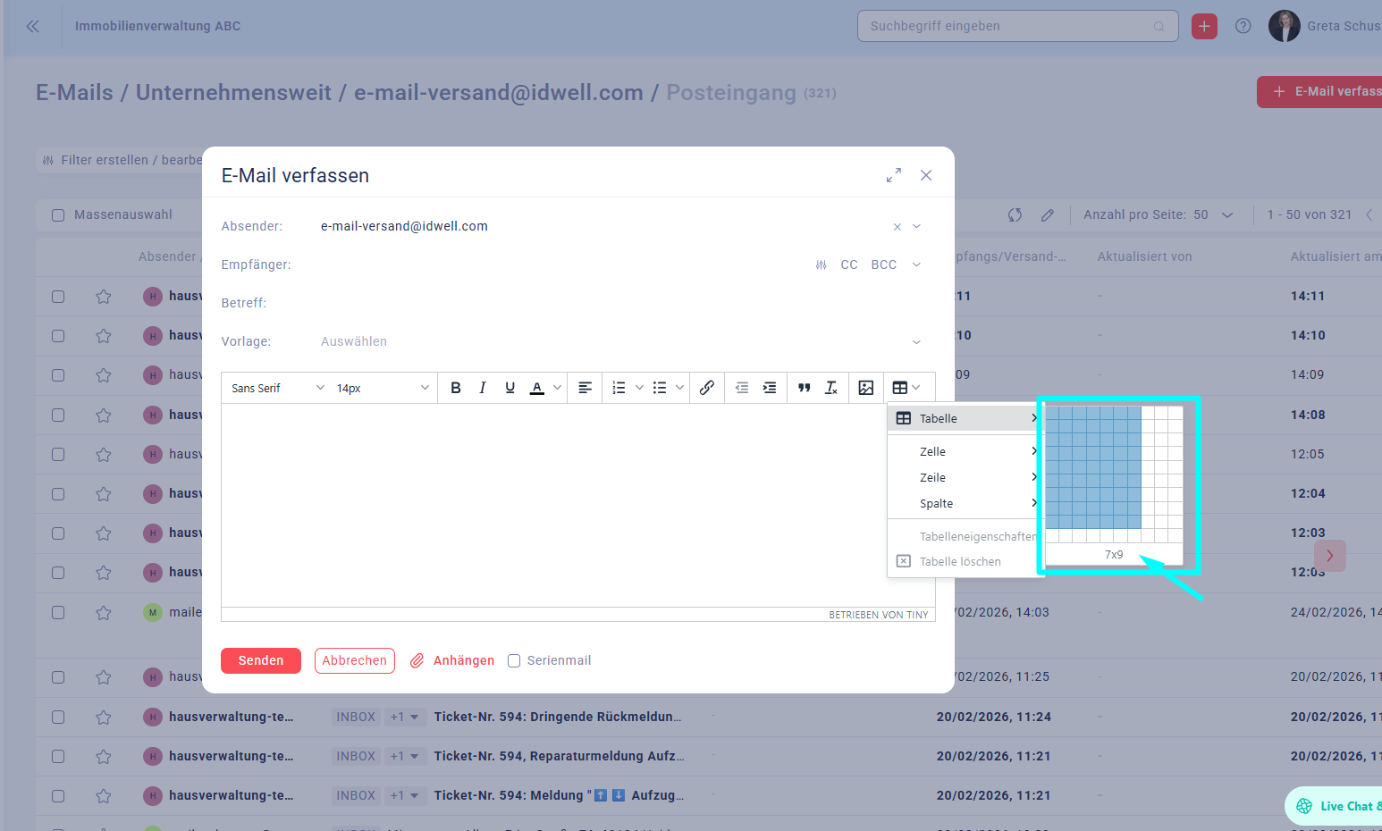Select the 14:08 email checkbox
This screenshot has width=1382, height=831.
58,415
